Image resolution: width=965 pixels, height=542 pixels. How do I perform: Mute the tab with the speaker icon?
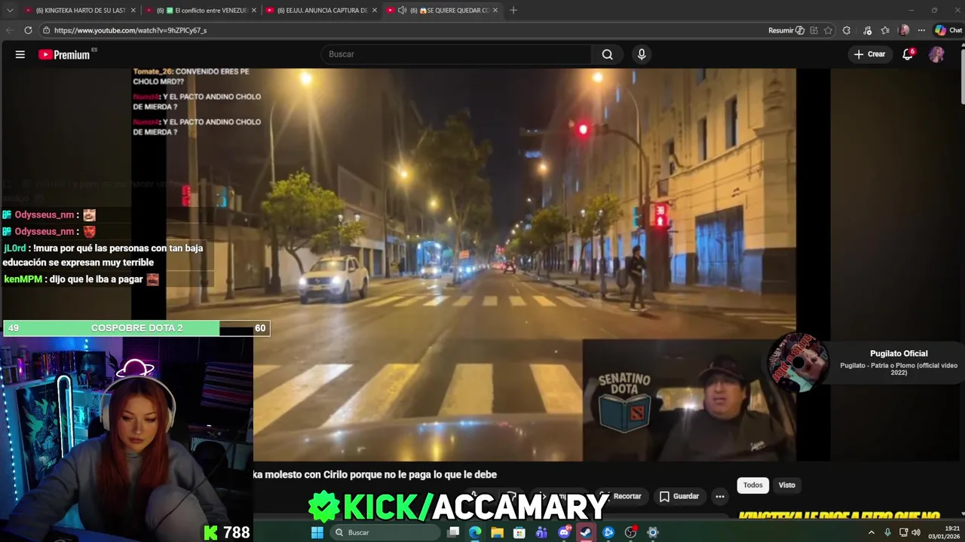tap(402, 11)
